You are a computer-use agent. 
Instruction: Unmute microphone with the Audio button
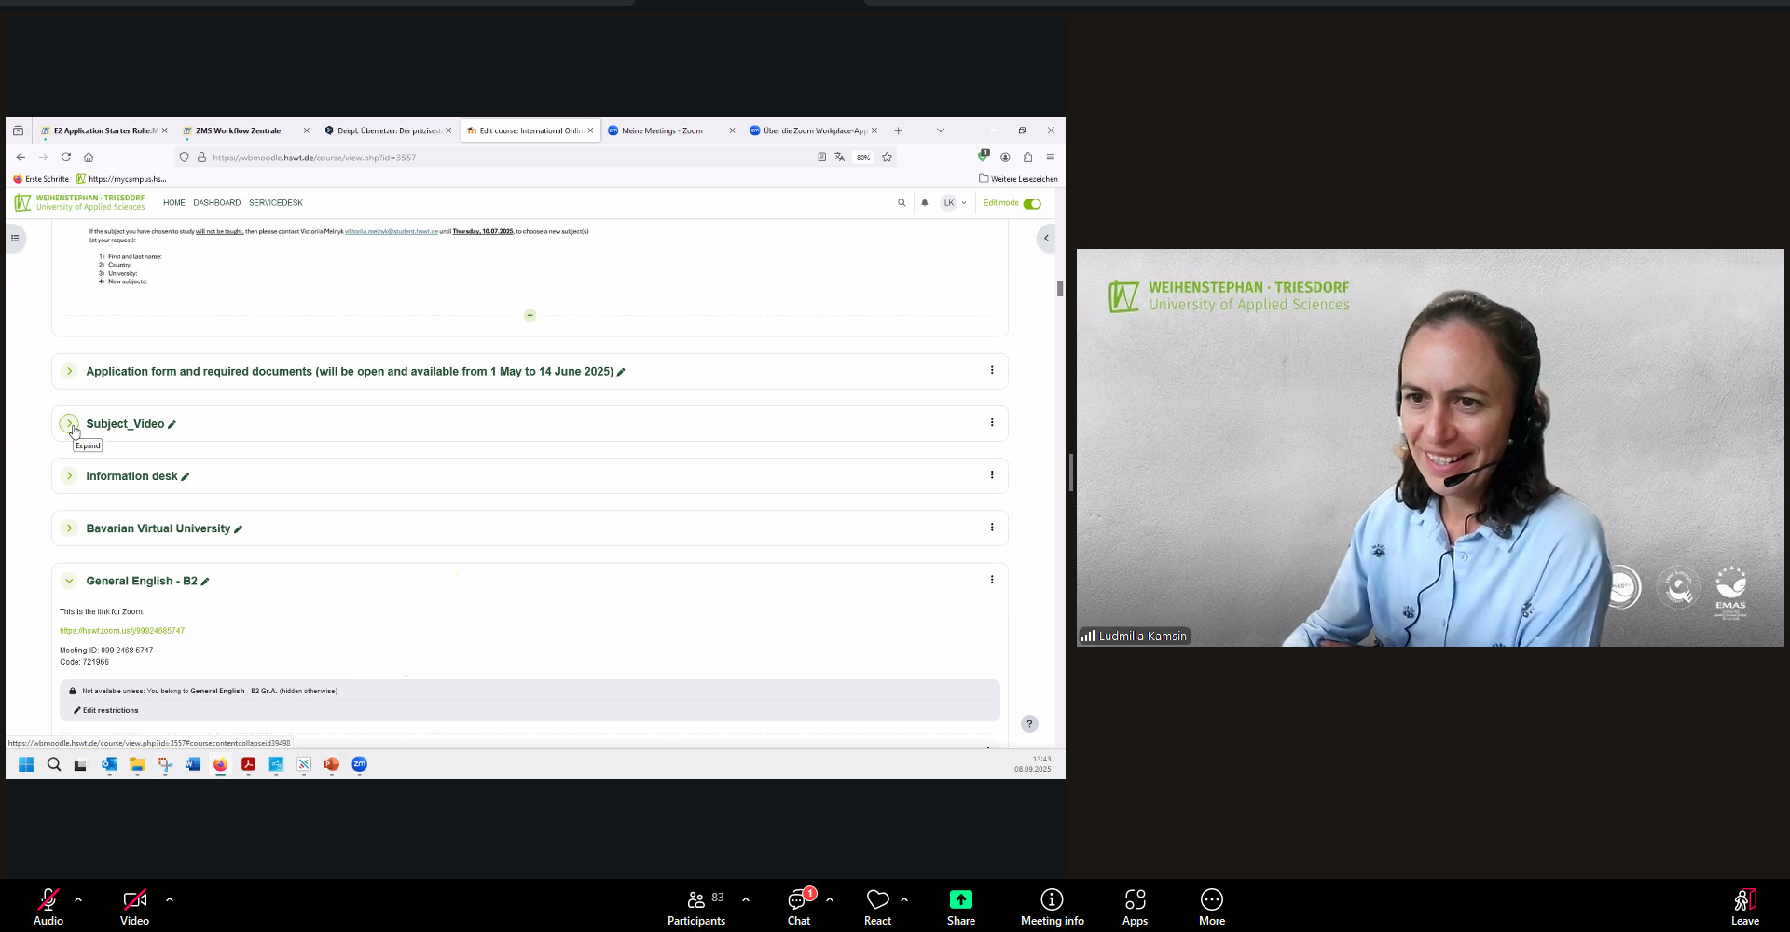(x=48, y=906)
